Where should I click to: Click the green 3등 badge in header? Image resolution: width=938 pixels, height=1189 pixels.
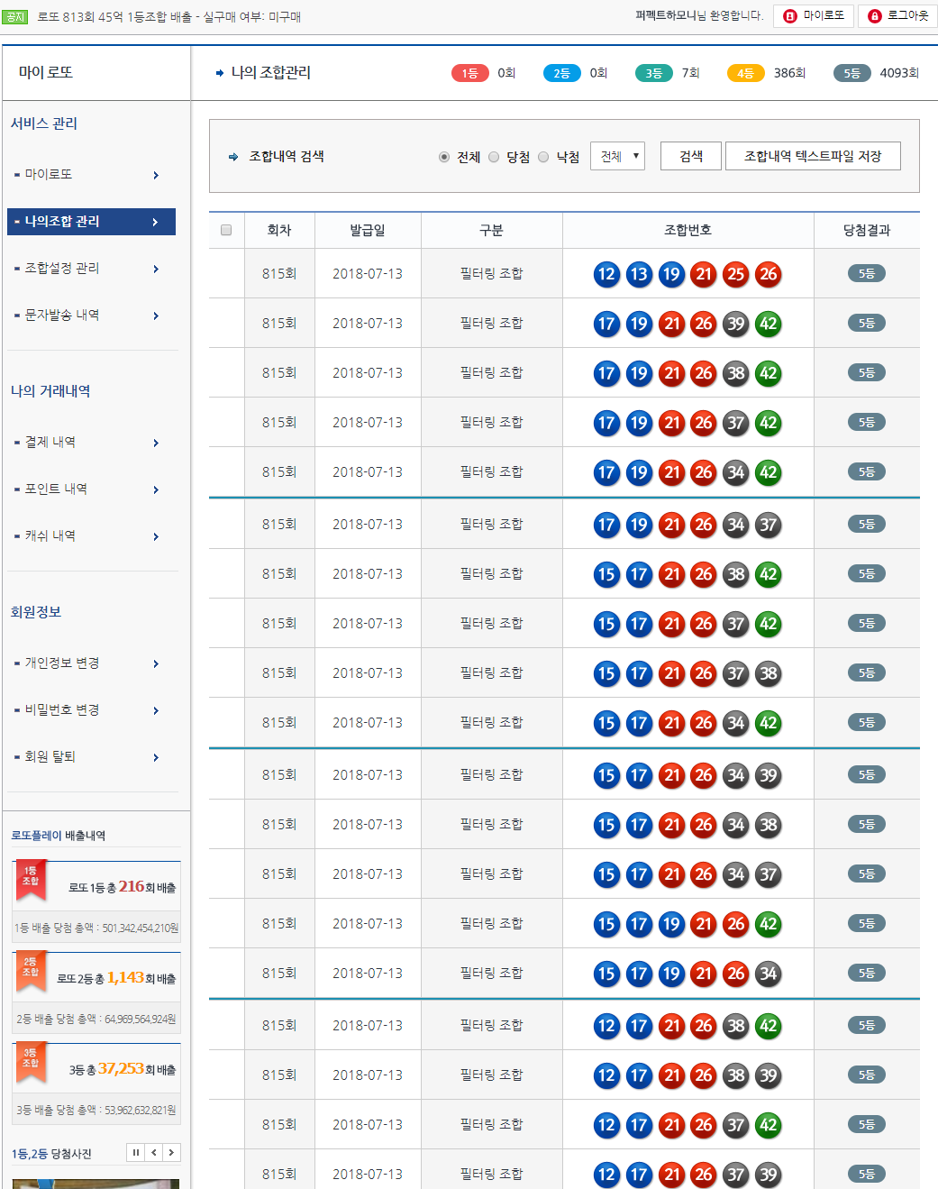click(x=653, y=73)
